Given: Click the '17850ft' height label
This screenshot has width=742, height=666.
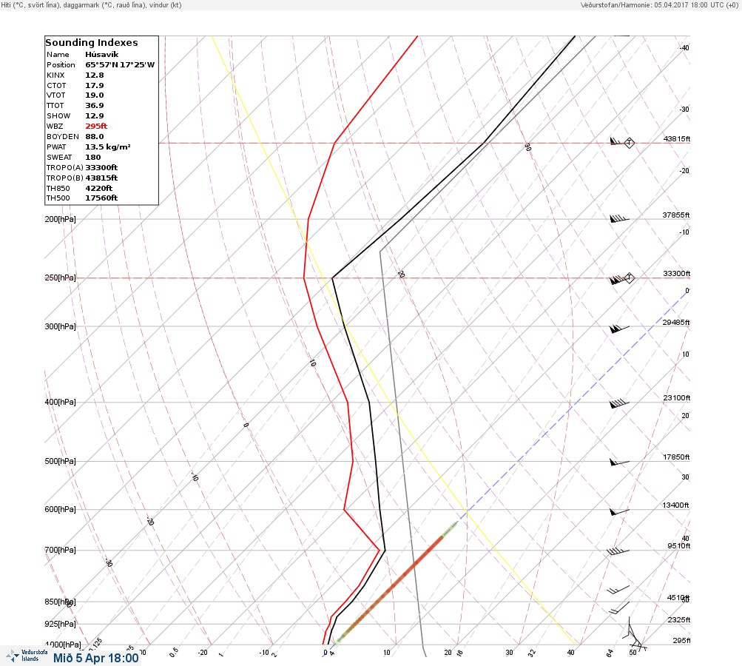Looking at the screenshot, I should pos(676,457).
